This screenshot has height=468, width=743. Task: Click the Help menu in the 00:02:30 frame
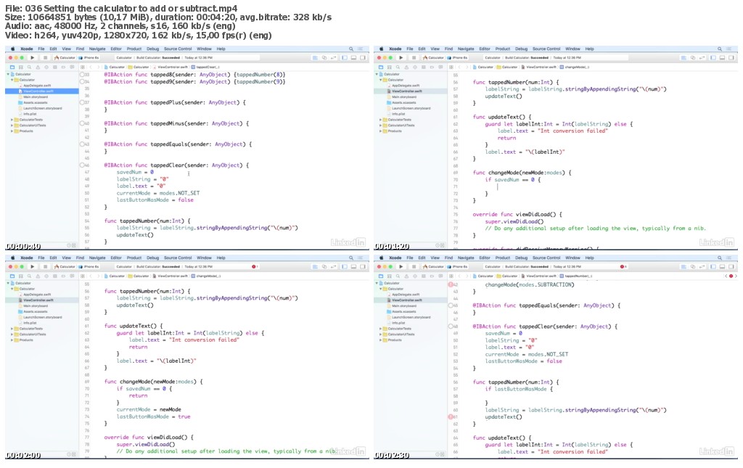tap(589, 258)
